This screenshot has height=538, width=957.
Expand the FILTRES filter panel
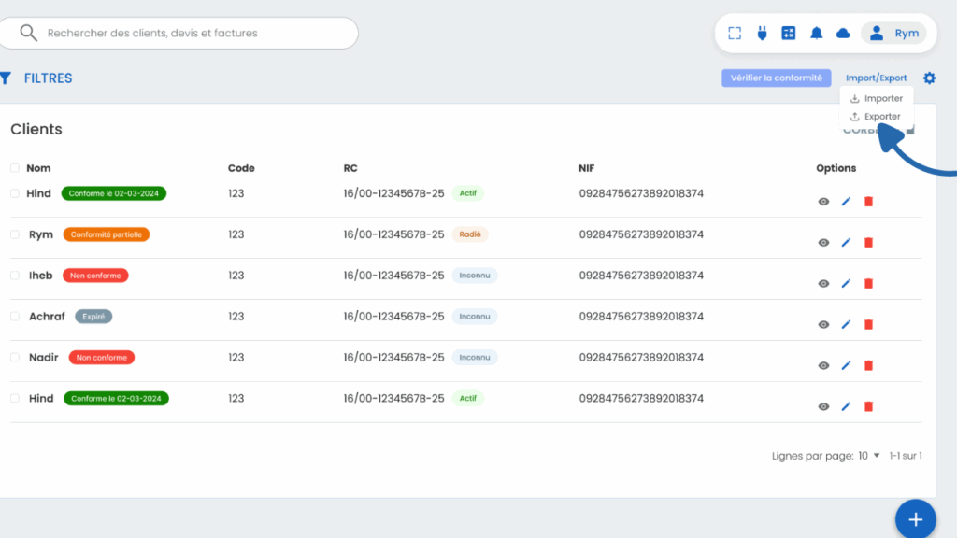coord(37,78)
